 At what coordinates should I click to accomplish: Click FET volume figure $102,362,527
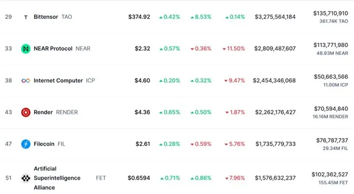[x=330, y=175]
